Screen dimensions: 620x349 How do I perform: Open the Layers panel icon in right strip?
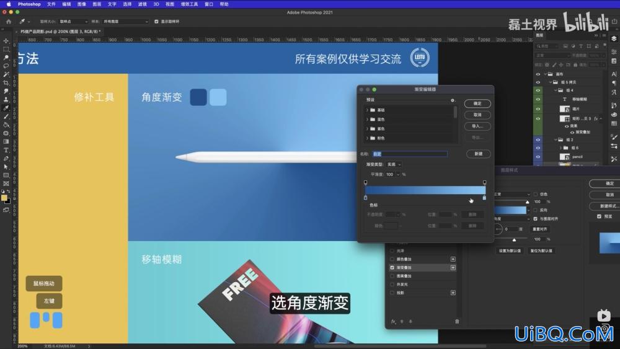614,38
